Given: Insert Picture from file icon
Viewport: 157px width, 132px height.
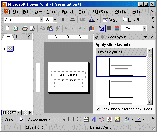Looking at the screenshot, I should 117,119.
